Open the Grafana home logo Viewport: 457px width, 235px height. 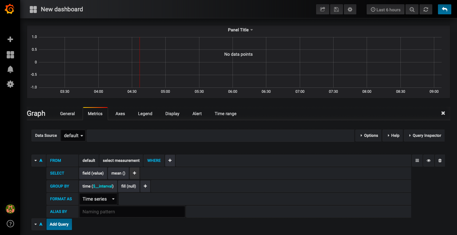10,9
